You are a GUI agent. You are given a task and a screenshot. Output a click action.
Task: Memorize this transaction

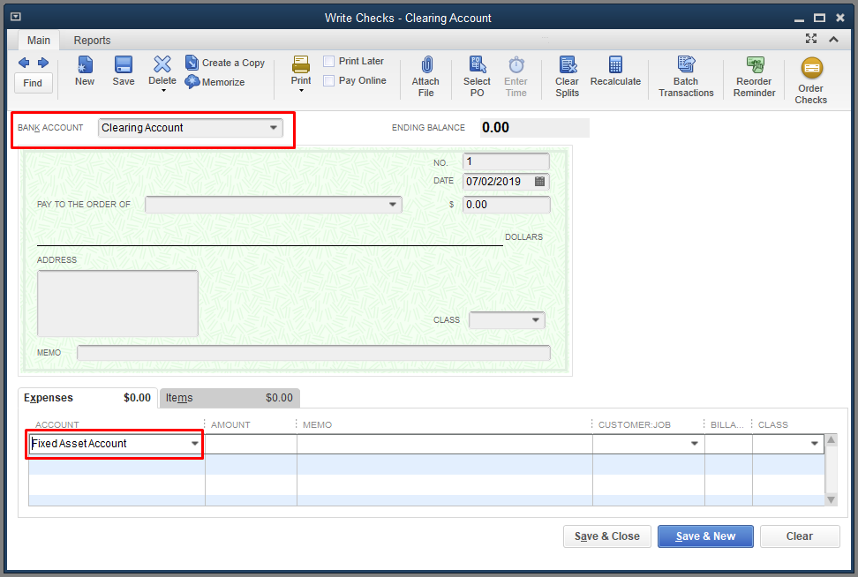pyautogui.click(x=214, y=82)
